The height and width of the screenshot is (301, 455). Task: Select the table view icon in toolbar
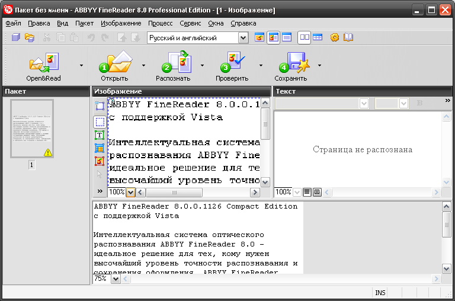(x=318, y=37)
